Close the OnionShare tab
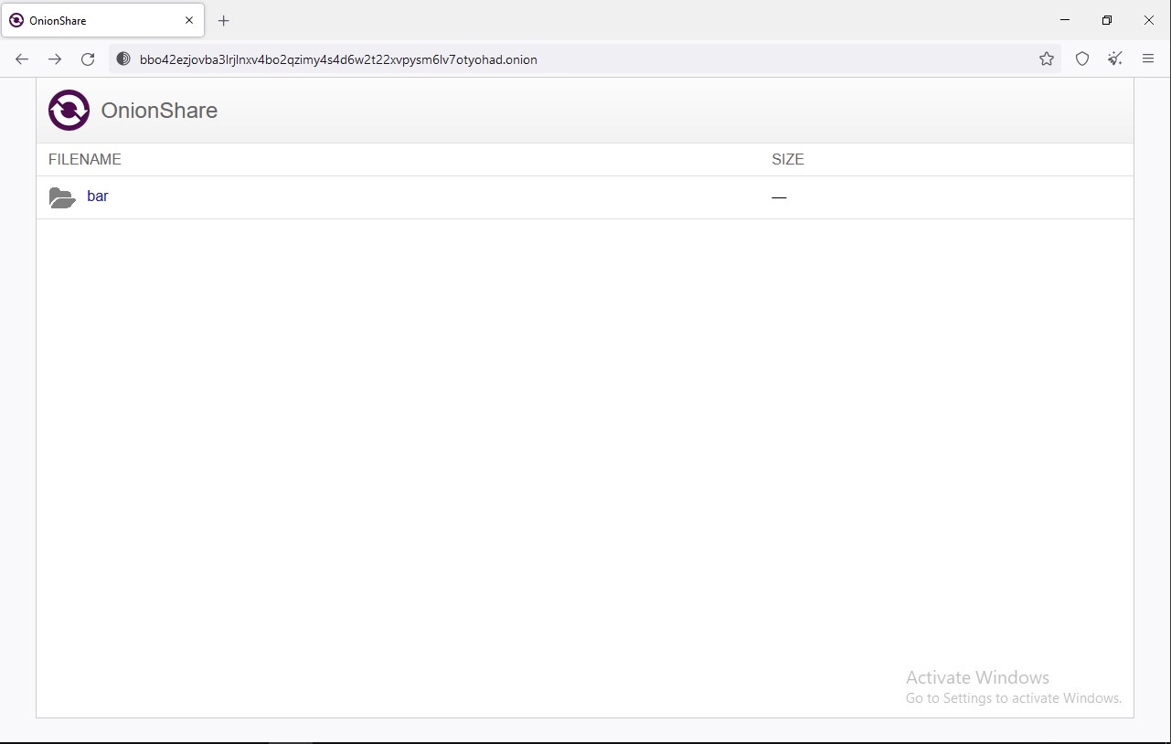The height and width of the screenshot is (744, 1171). [189, 20]
